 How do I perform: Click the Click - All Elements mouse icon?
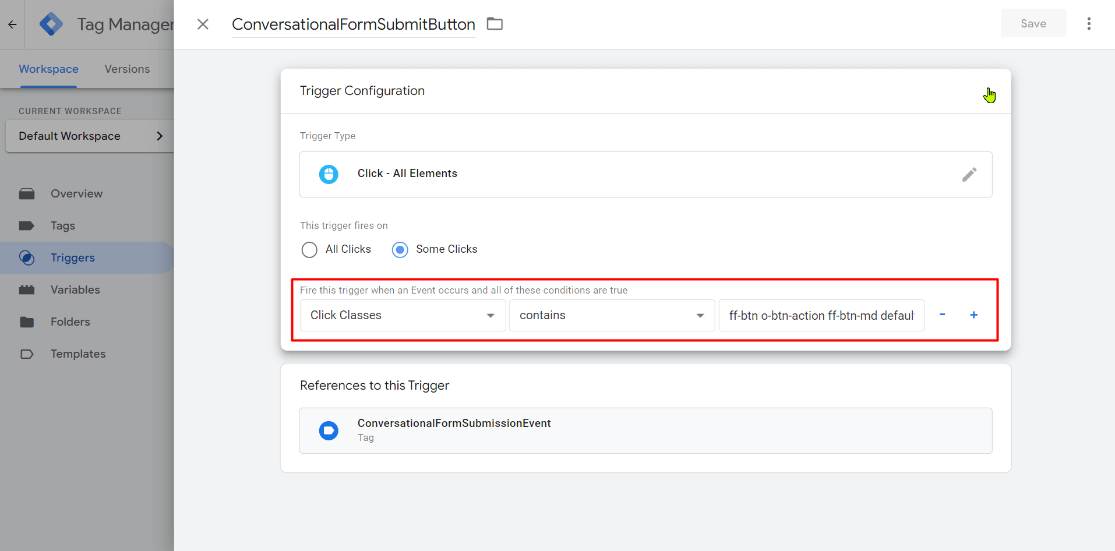(329, 174)
